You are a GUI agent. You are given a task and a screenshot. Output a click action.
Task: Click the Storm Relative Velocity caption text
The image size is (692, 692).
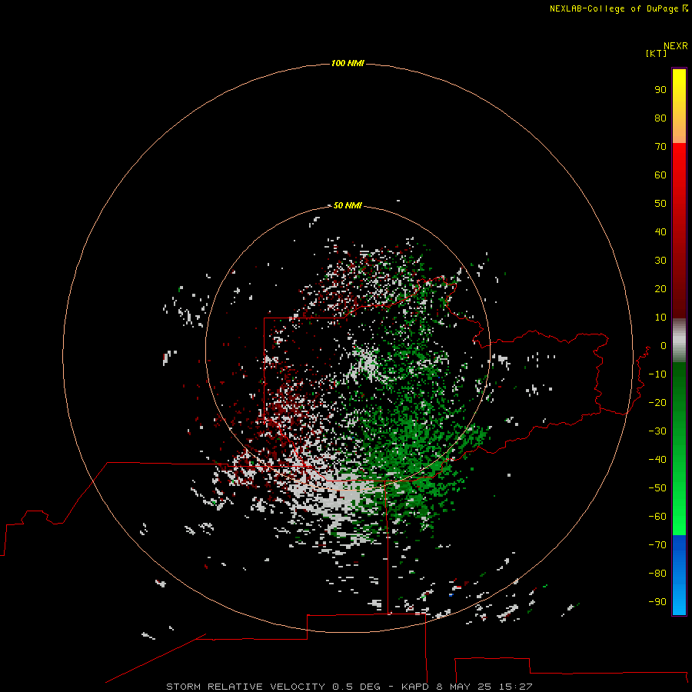349,687
